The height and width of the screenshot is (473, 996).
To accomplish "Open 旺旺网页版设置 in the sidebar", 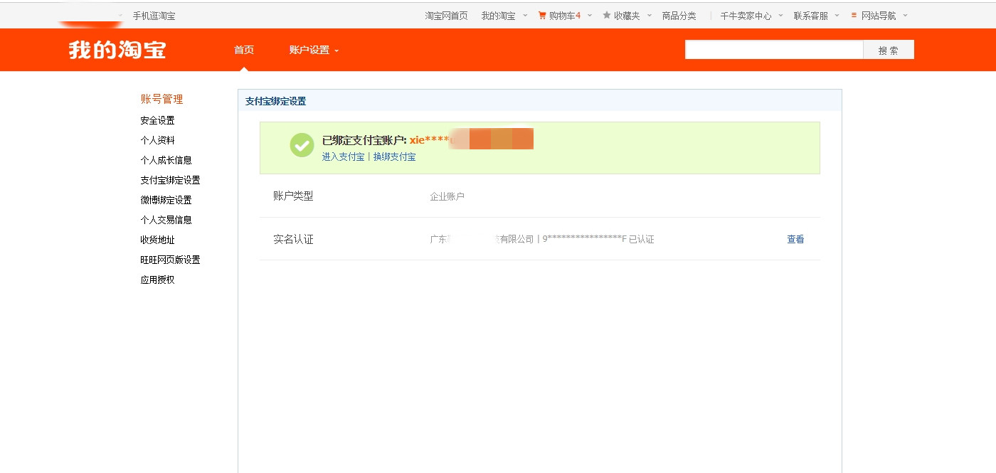I will (x=170, y=260).
